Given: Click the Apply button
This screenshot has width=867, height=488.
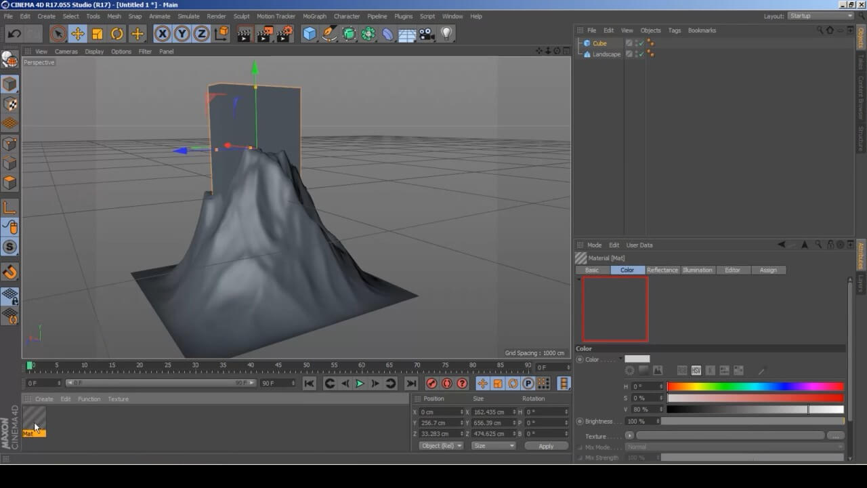Looking at the screenshot, I should tap(546, 446).
